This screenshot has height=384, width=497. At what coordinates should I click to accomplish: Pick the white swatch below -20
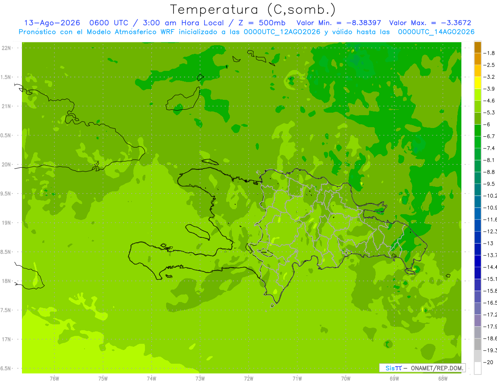tap(478, 368)
